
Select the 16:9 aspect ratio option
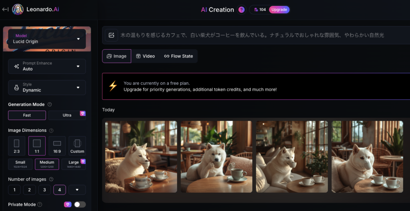point(57,146)
